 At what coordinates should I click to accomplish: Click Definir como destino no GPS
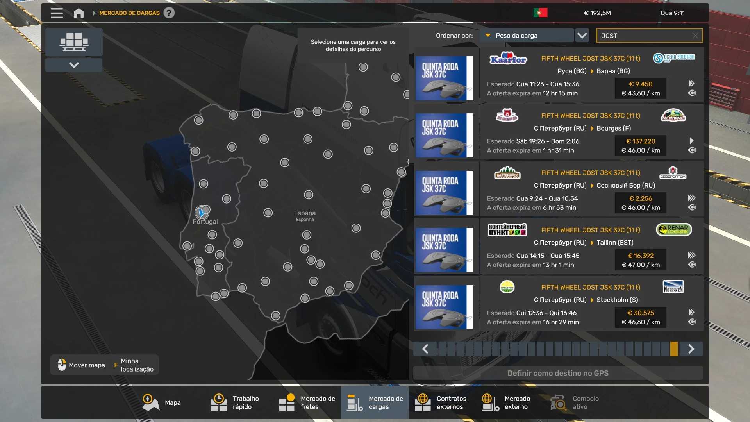[x=558, y=373]
